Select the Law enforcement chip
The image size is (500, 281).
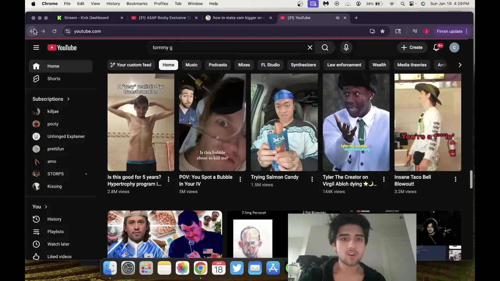point(344,65)
